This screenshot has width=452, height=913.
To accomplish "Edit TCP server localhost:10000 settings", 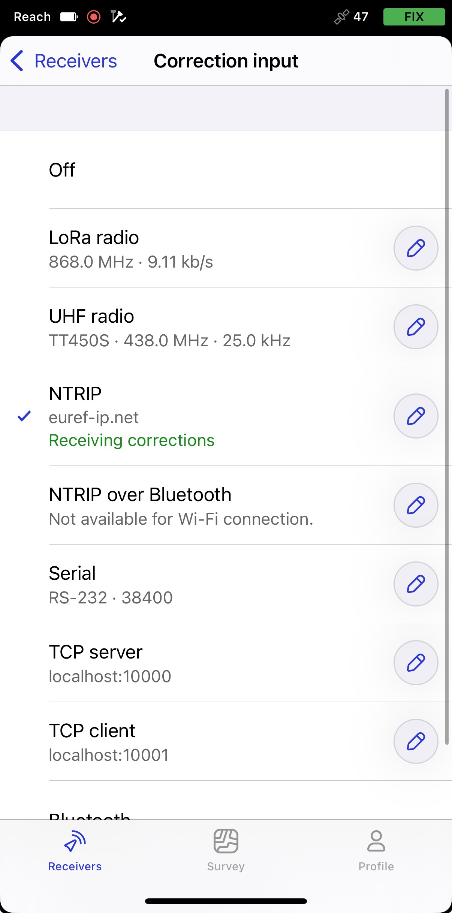I will click(x=416, y=663).
